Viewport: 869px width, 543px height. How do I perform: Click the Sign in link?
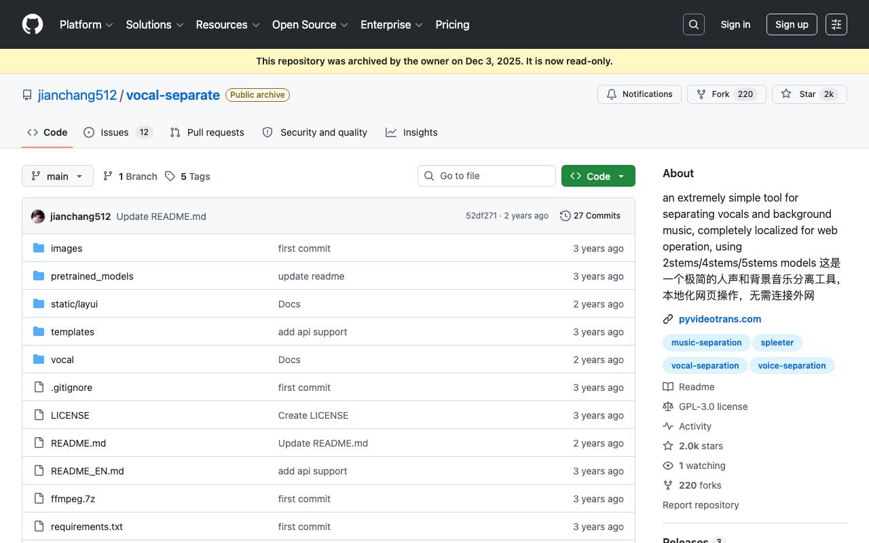tap(735, 24)
